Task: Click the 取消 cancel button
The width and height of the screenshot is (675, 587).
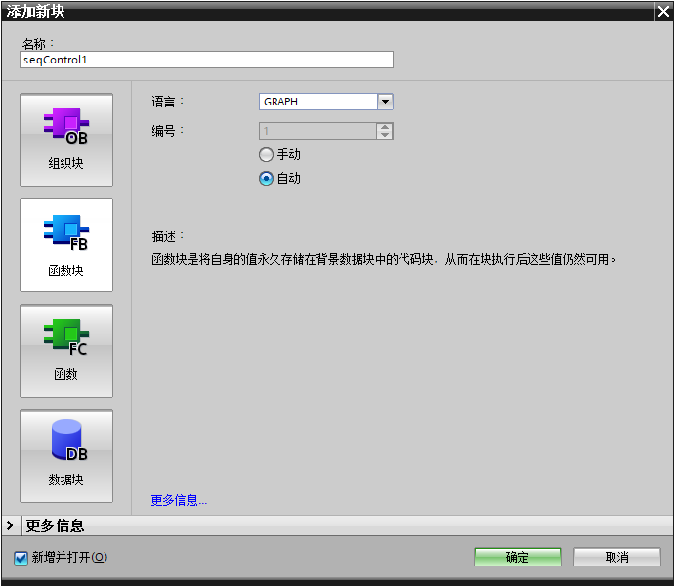Action: tap(617, 558)
